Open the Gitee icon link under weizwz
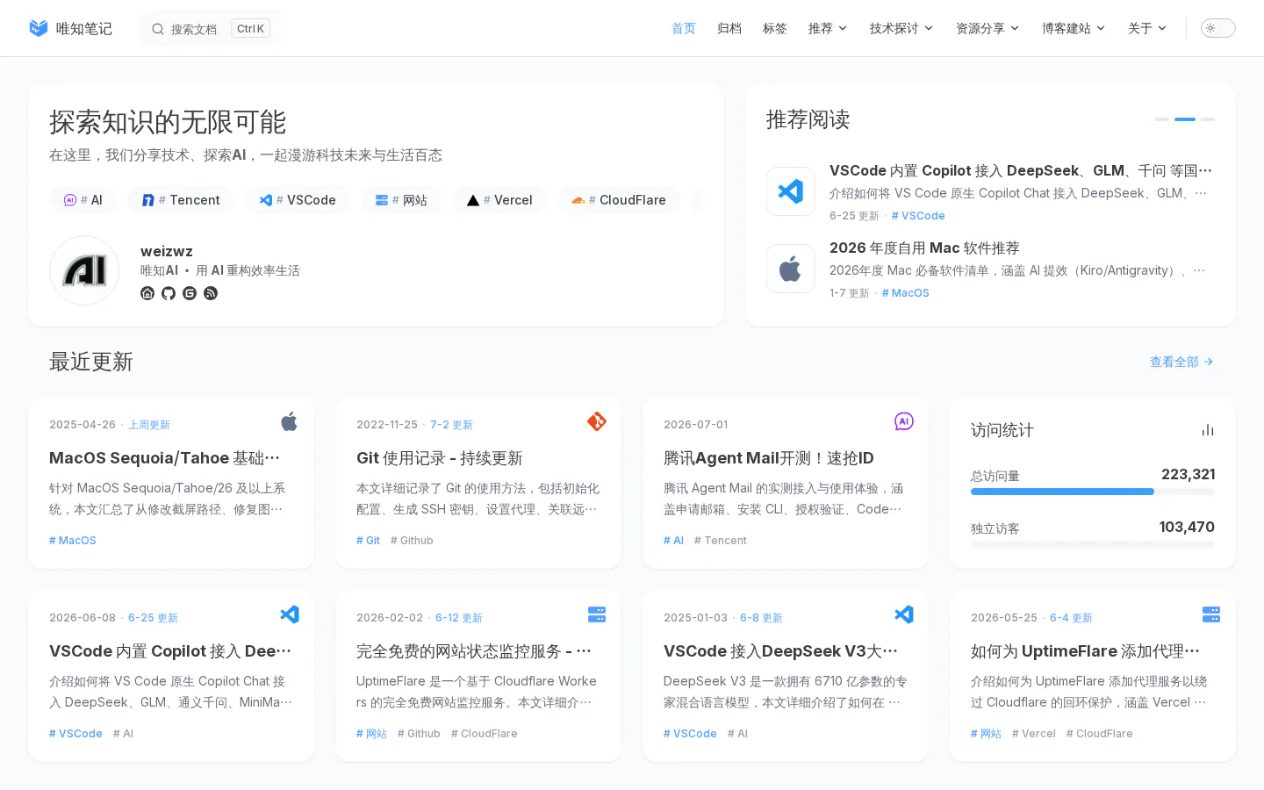Image resolution: width=1264 pixels, height=790 pixels. tap(190, 293)
